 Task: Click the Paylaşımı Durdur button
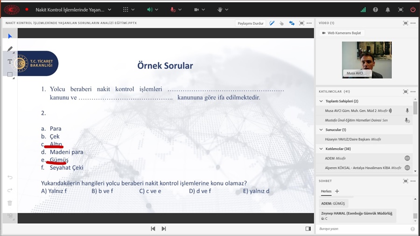[251, 23]
